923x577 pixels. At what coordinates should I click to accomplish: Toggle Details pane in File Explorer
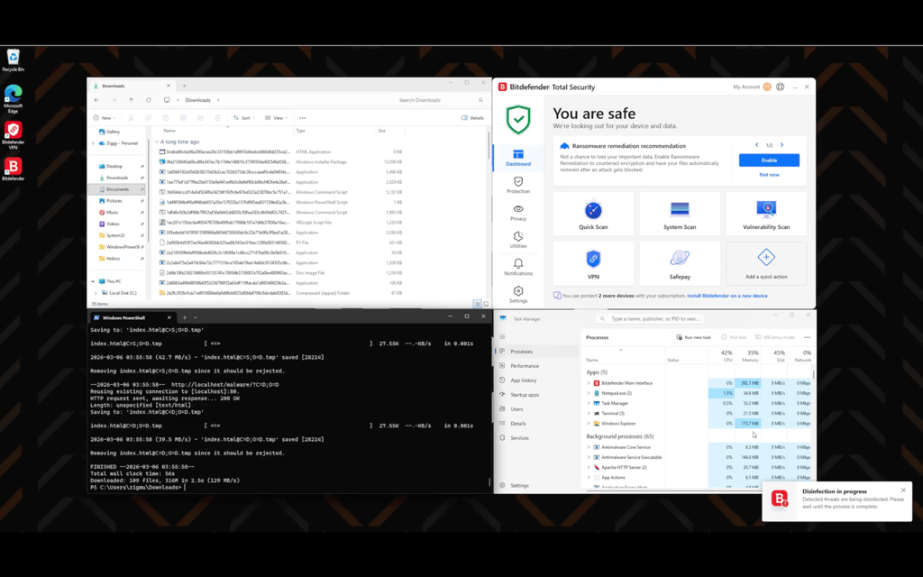pyautogui.click(x=472, y=118)
